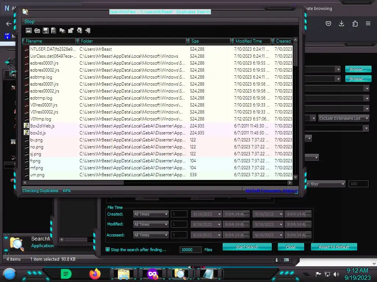
Task: Click the top Browse button
Action: click(358, 69)
